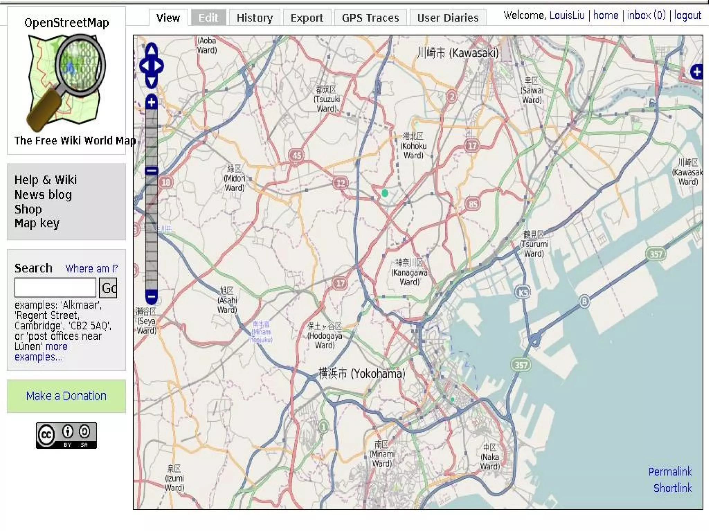Open the Permalink link

(670, 472)
